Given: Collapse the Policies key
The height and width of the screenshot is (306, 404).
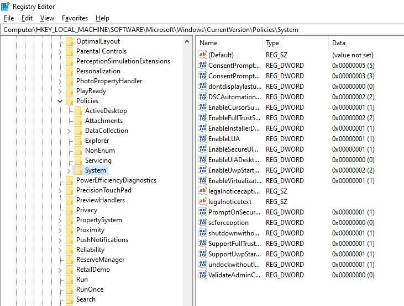Looking at the screenshot, I should tap(60, 101).
